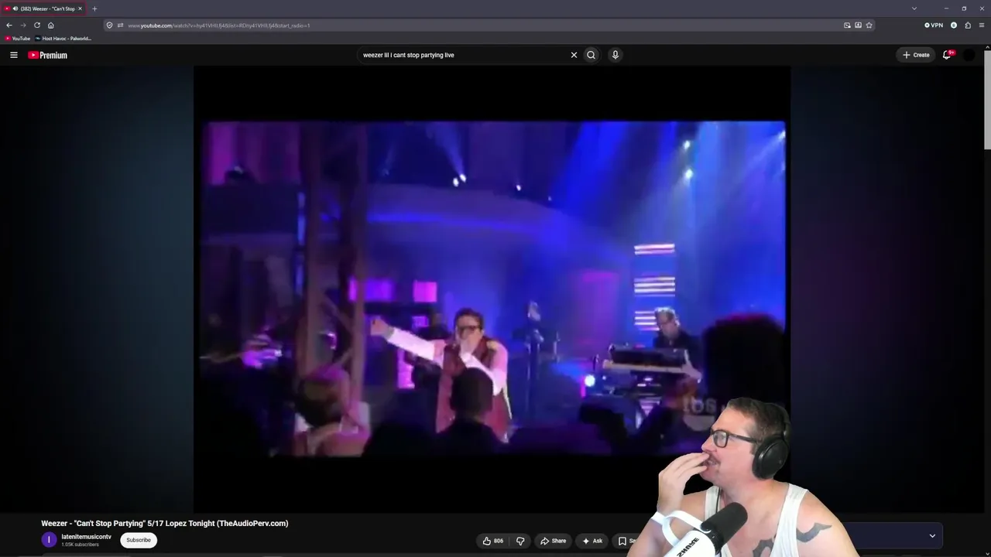Click the video player to pause
991x557 pixels.
pyautogui.click(x=492, y=288)
